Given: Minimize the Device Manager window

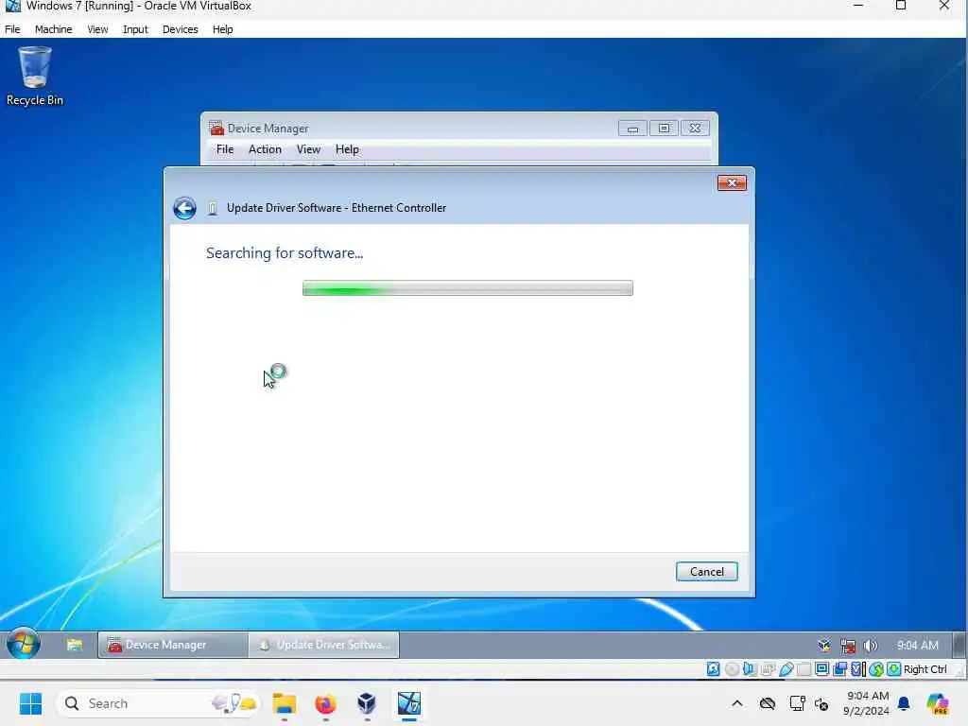Looking at the screenshot, I should 632,129.
